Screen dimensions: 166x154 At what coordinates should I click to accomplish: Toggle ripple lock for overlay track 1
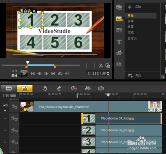click(5, 118)
